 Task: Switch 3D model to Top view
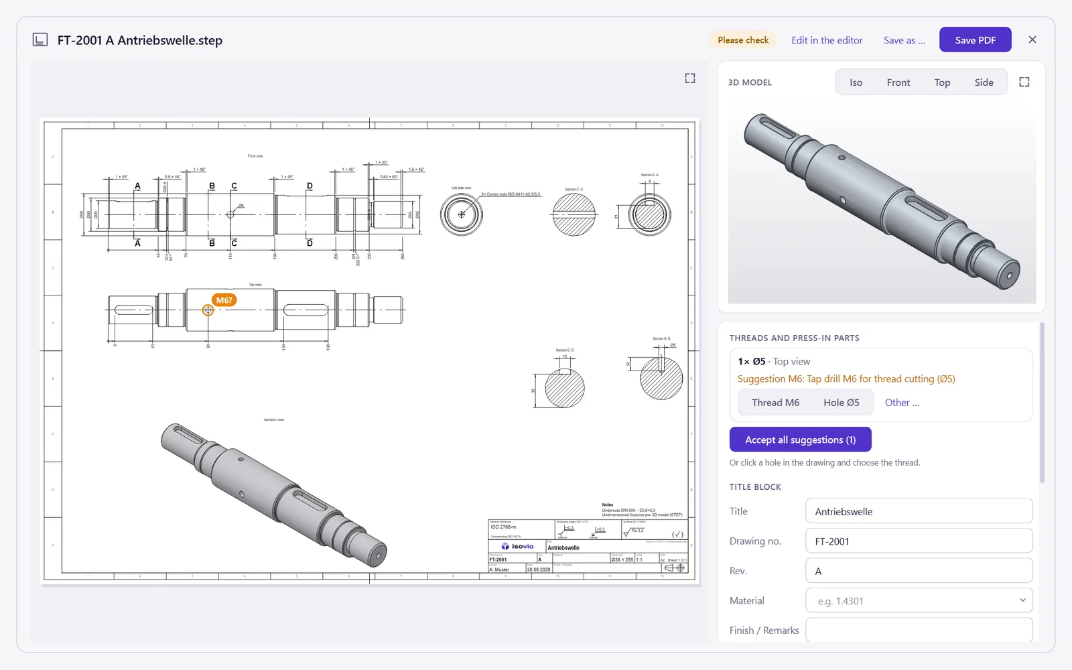[x=942, y=82]
